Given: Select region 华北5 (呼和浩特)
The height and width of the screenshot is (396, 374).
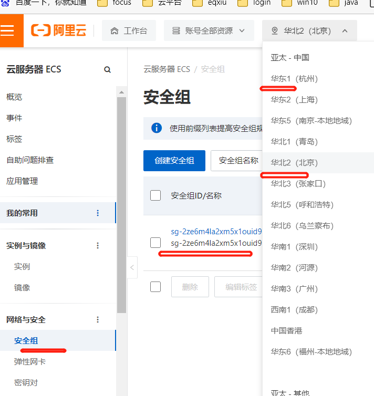Looking at the screenshot, I should 302,205.
